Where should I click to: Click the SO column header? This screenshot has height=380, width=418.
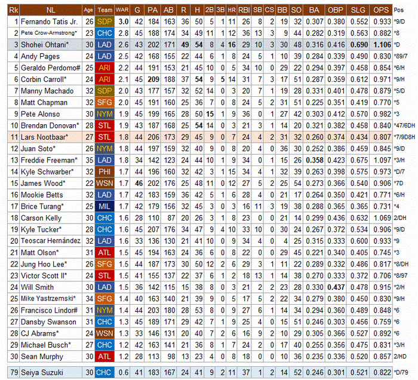296,10
